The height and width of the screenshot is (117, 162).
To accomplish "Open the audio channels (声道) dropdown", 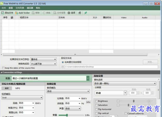I will coord(73,108).
